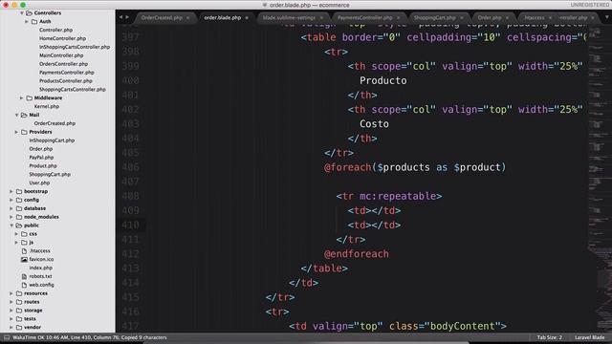Click the tab scroll right arrow
Image resolution: width=612 pixels, height=344 pixels.
pyautogui.click(x=127, y=17)
